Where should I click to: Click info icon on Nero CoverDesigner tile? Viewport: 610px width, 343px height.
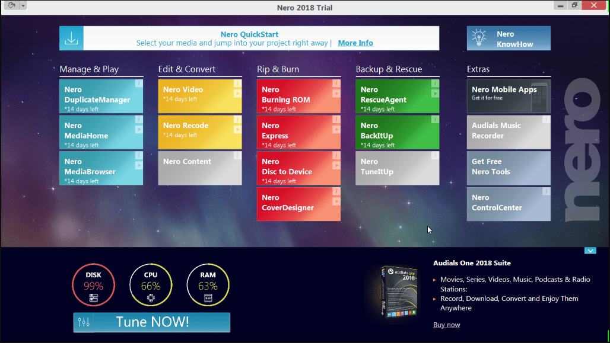[336, 191]
